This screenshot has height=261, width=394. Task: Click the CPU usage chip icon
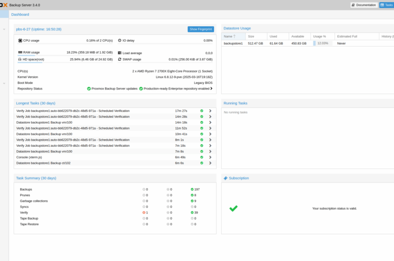tap(20, 40)
